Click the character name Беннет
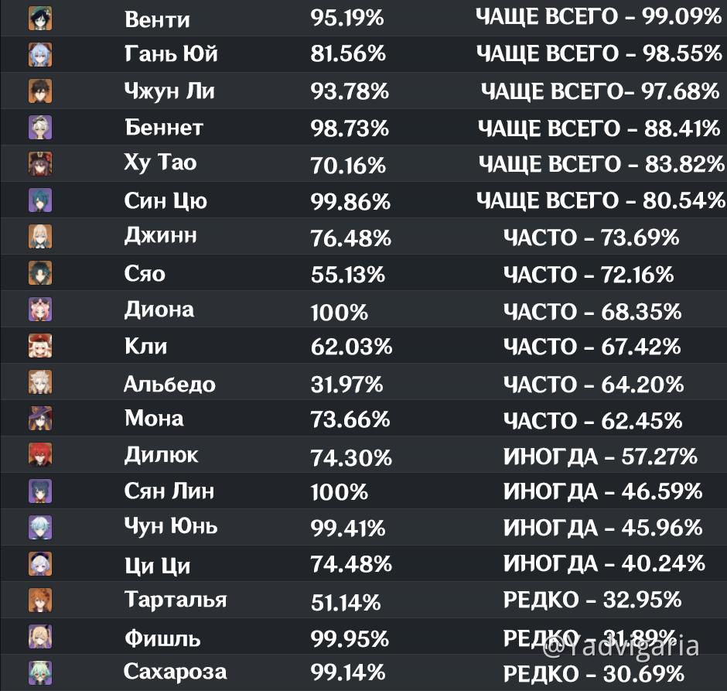 pyautogui.click(x=164, y=128)
